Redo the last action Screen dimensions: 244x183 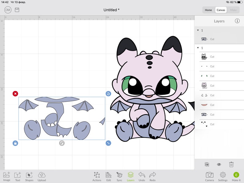(x=152, y=177)
